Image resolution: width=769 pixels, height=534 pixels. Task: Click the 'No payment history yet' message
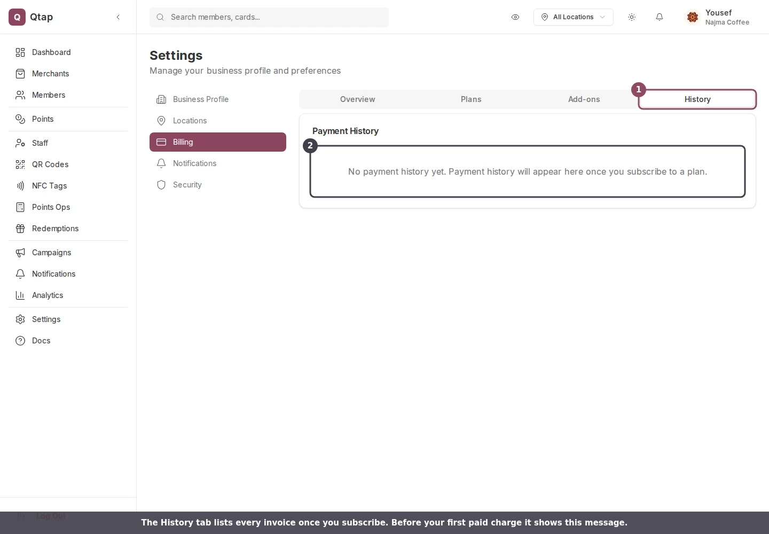coord(528,171)
